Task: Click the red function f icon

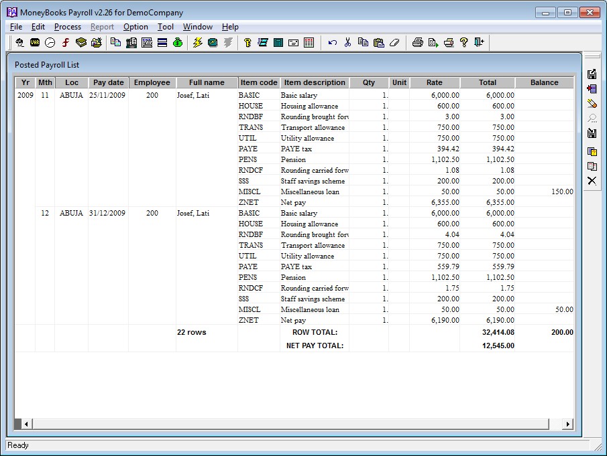Action: point(66,43)
